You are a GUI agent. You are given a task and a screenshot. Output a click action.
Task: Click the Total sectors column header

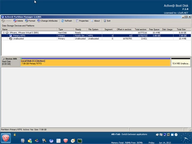140,29
